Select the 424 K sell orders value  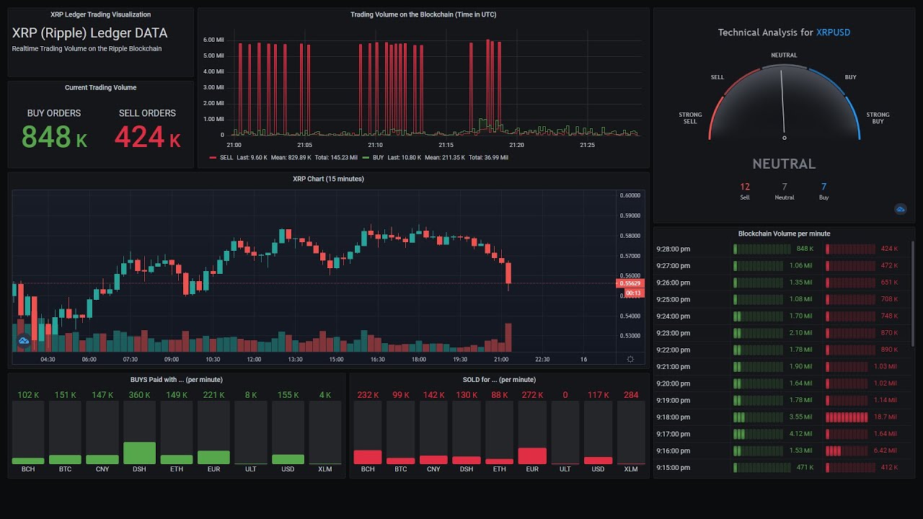click(147, 137)
